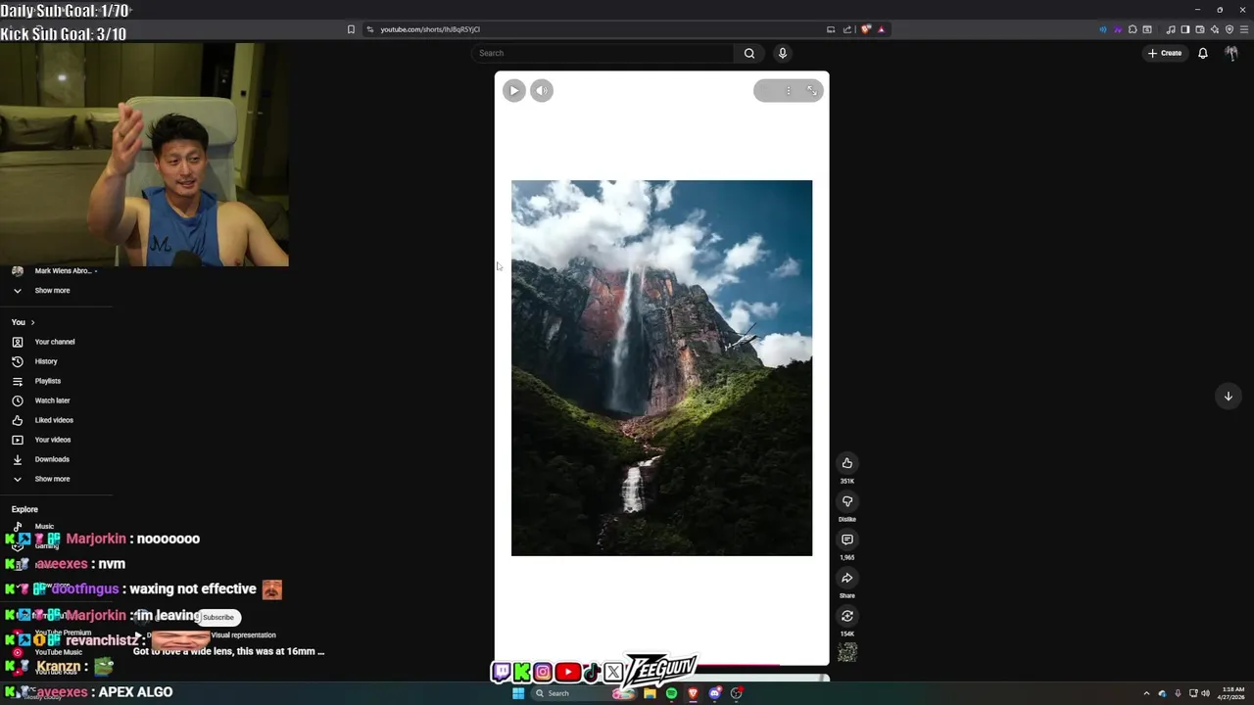
Task: Open the account avatar menu
Action: (x=1231, y=53)
